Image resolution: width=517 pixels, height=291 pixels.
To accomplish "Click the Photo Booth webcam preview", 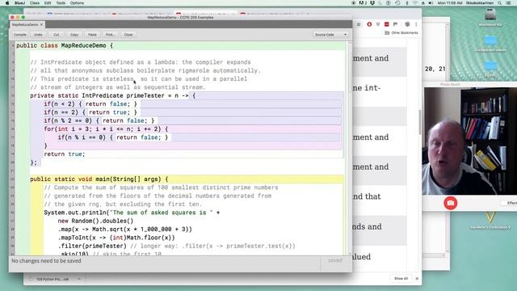I will point(469,141).
